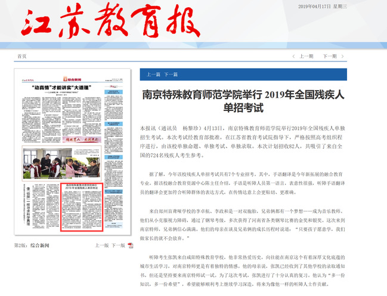
Task: Open the red-outlined article in page thumbnail
Action: point(82,207)
